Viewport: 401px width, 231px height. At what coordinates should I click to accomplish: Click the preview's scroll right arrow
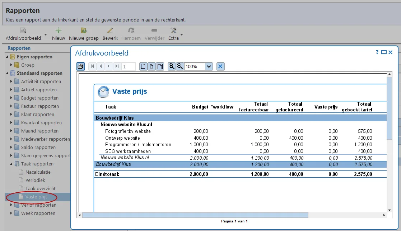(x=384, y=215)
